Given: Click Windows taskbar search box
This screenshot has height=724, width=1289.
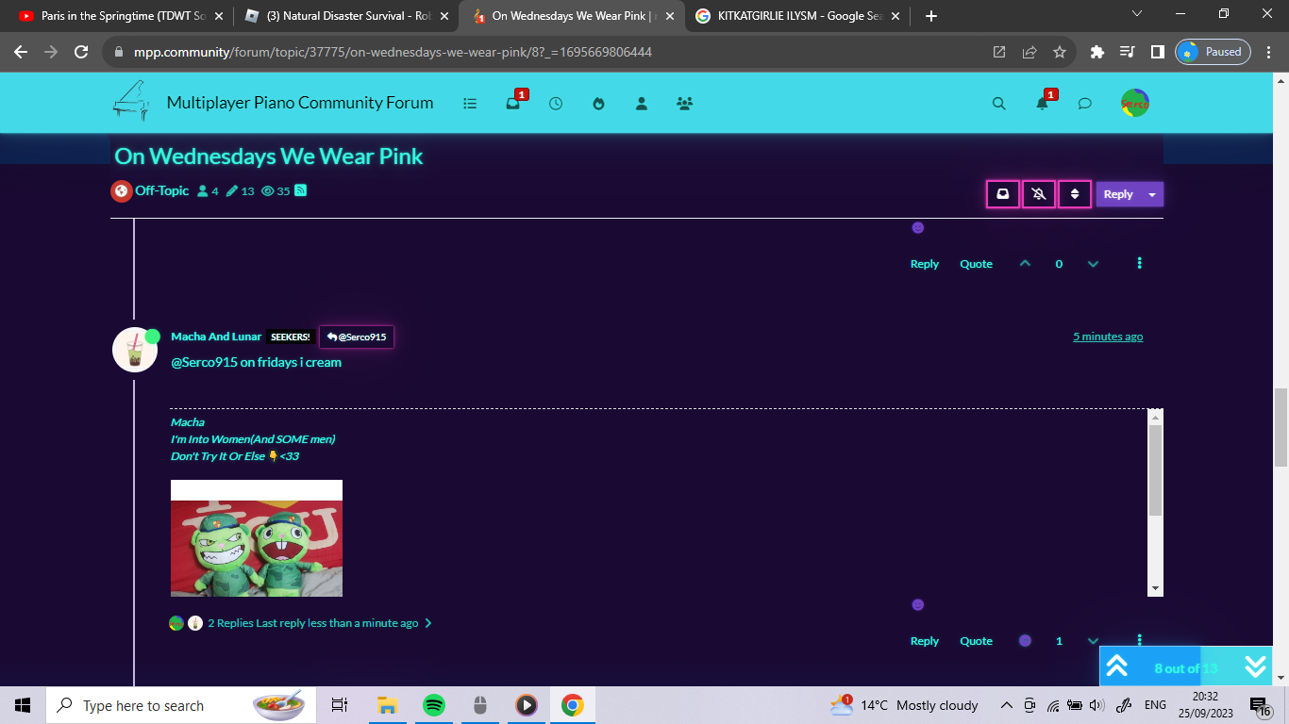Looking at the screenshot, I should (x=179, y=705).
